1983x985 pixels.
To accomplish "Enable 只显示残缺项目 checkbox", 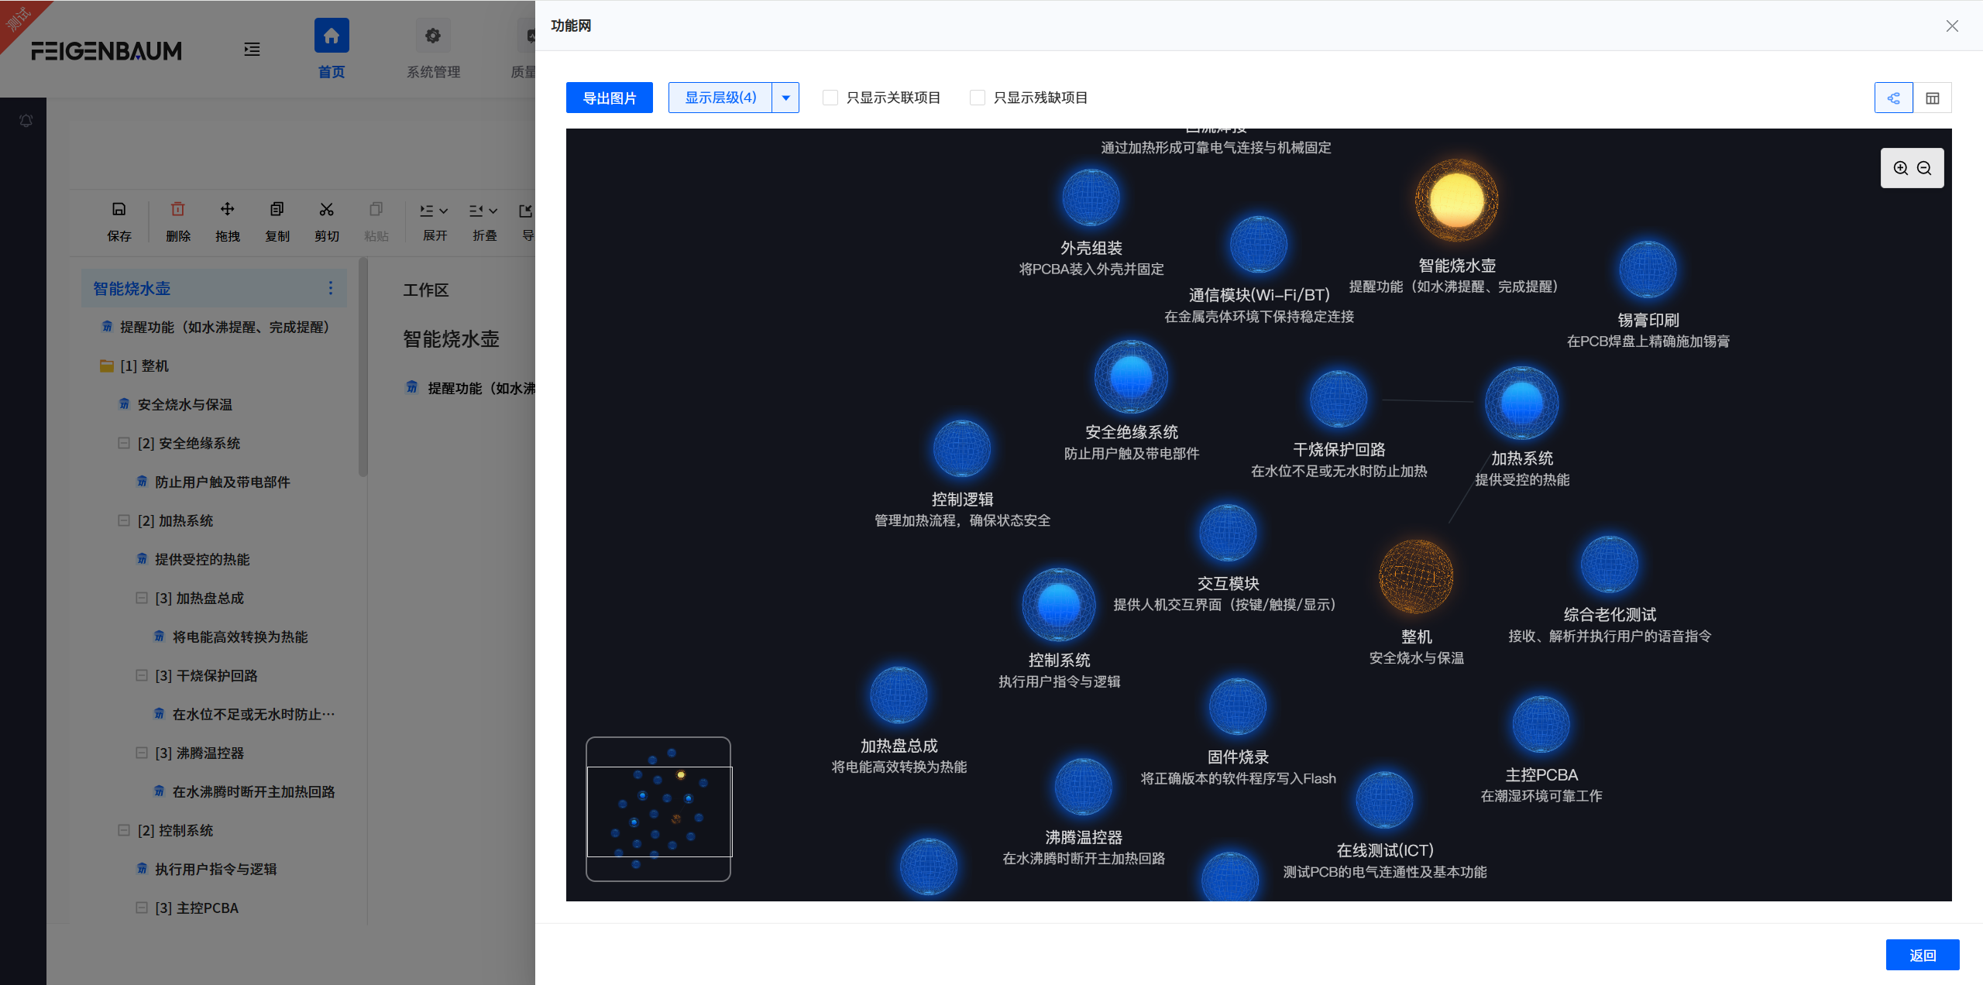I will click(x=978, y=98).
